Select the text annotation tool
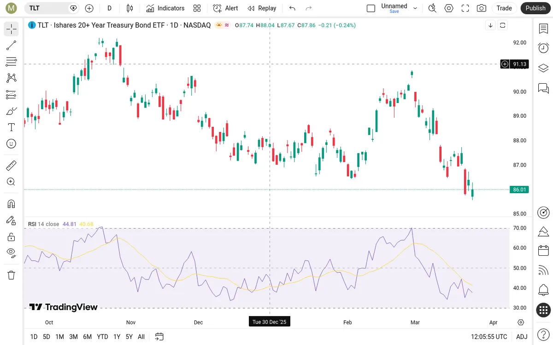553x345 pixels. 12,127
